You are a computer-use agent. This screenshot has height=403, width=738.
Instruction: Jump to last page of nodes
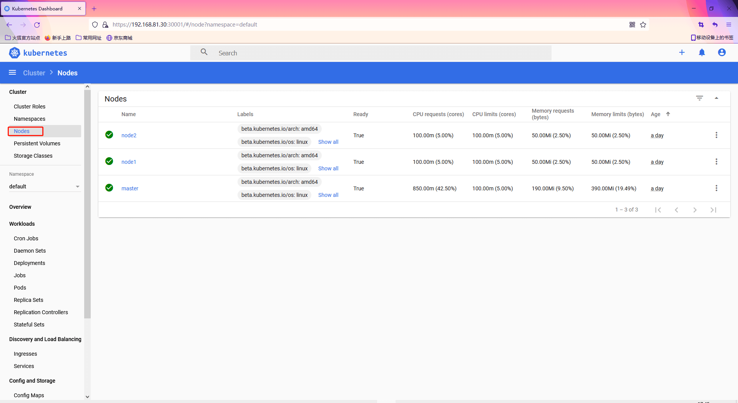pos(713,210)
